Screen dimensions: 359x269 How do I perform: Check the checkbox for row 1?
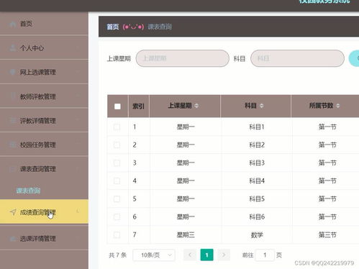(117, 127)
